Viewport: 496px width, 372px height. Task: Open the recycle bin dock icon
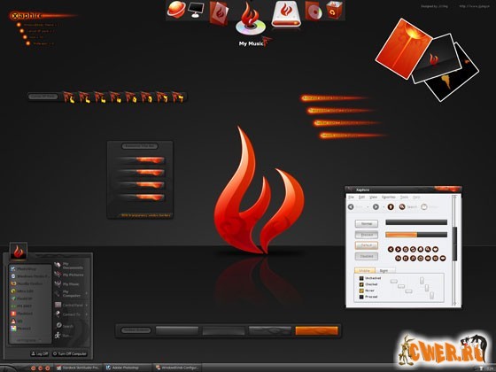(x=334, y=10)
